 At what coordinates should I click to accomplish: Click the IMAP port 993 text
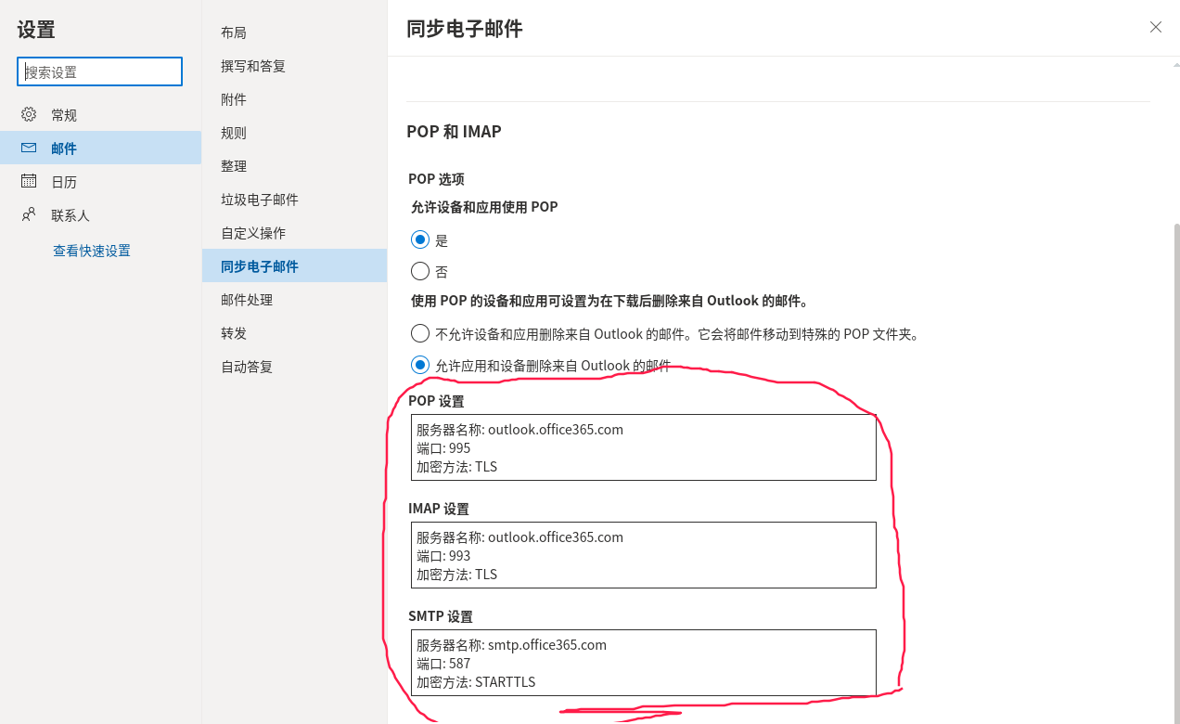[x=459, y=556]
